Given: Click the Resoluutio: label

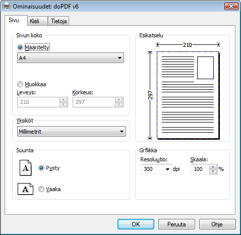Looking at the screenshot, I should pyautogui.click(x=154, y=159).
